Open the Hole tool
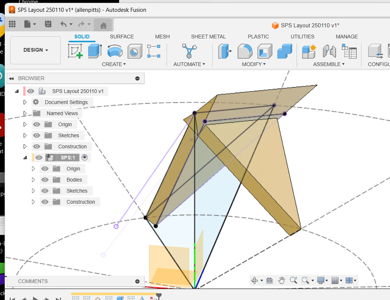The height and width of the screenshot is (300, 390). tap(135, 52)
